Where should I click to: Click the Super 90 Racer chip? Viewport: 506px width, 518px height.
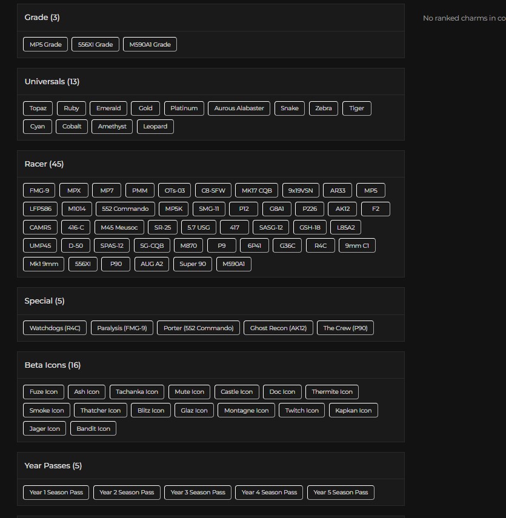pos(193,264)
